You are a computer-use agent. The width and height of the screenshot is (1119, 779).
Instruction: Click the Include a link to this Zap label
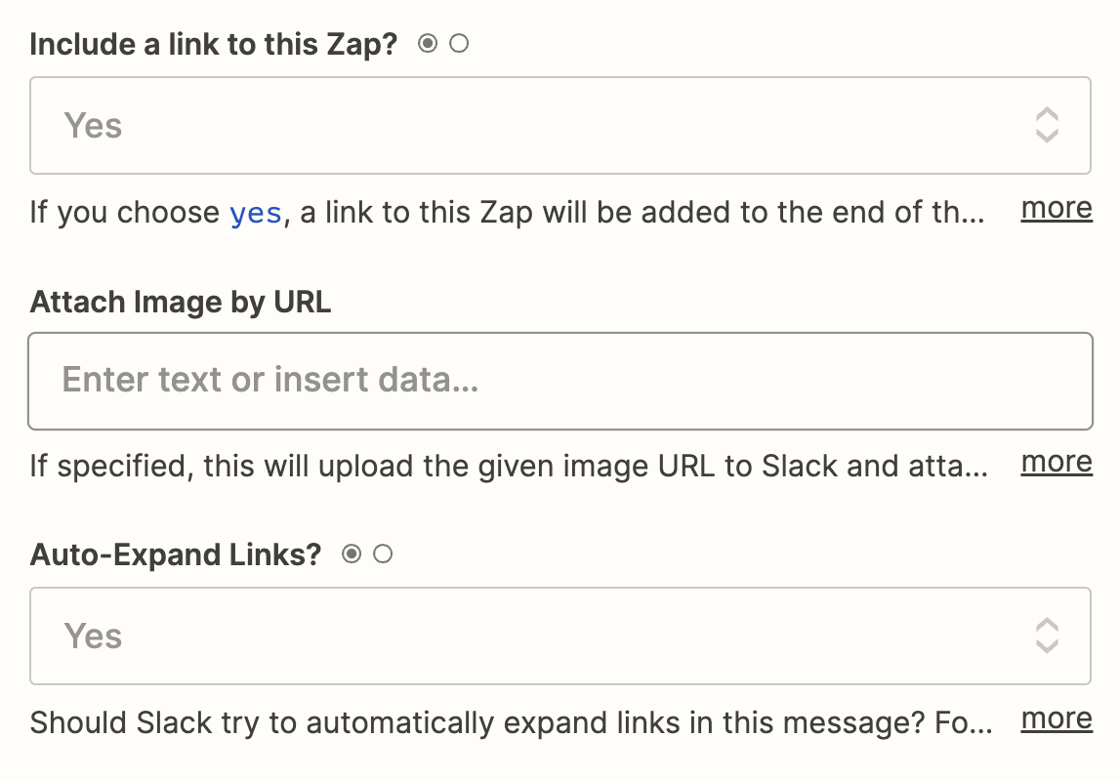(214, 44)
